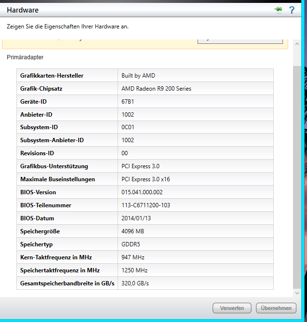Image resolution: width=307 pixels, height=322 pixels.
Task: Click the Grafikkarten-Hersteller label
Action: tap(52, 76)
